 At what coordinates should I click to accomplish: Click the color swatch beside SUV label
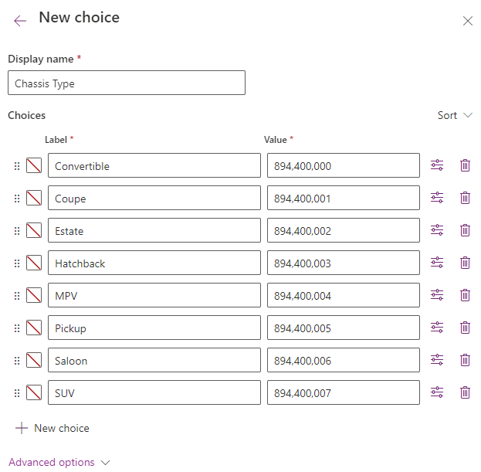[34, 392]
